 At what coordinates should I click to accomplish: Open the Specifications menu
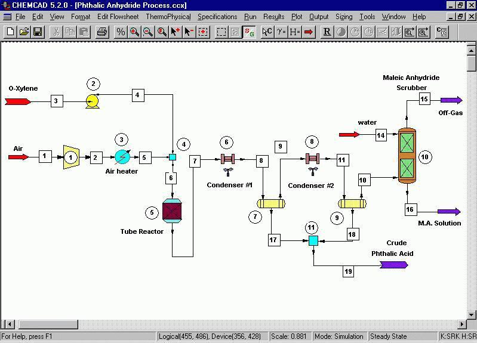click(x=217, y=17)
